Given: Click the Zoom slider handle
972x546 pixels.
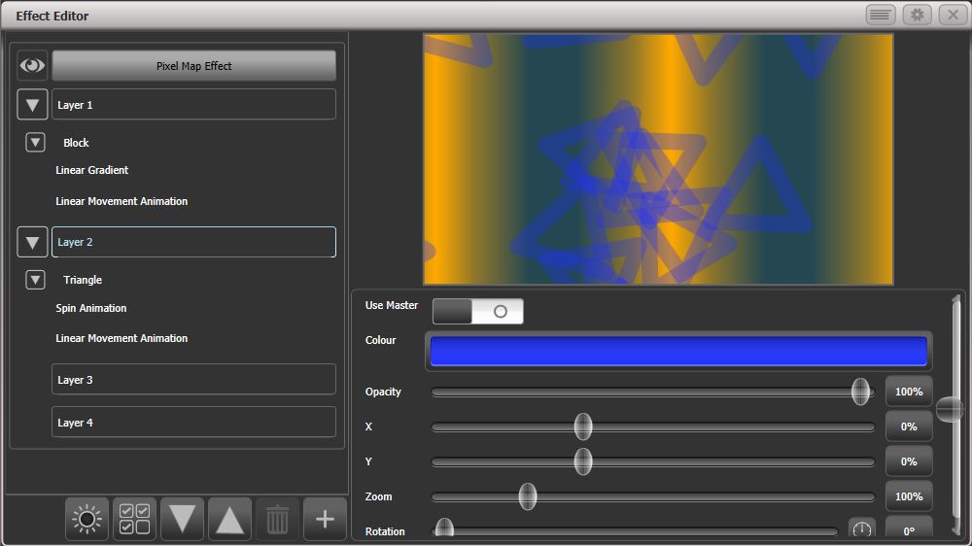Looking at the screenshot, I should 528,496.
